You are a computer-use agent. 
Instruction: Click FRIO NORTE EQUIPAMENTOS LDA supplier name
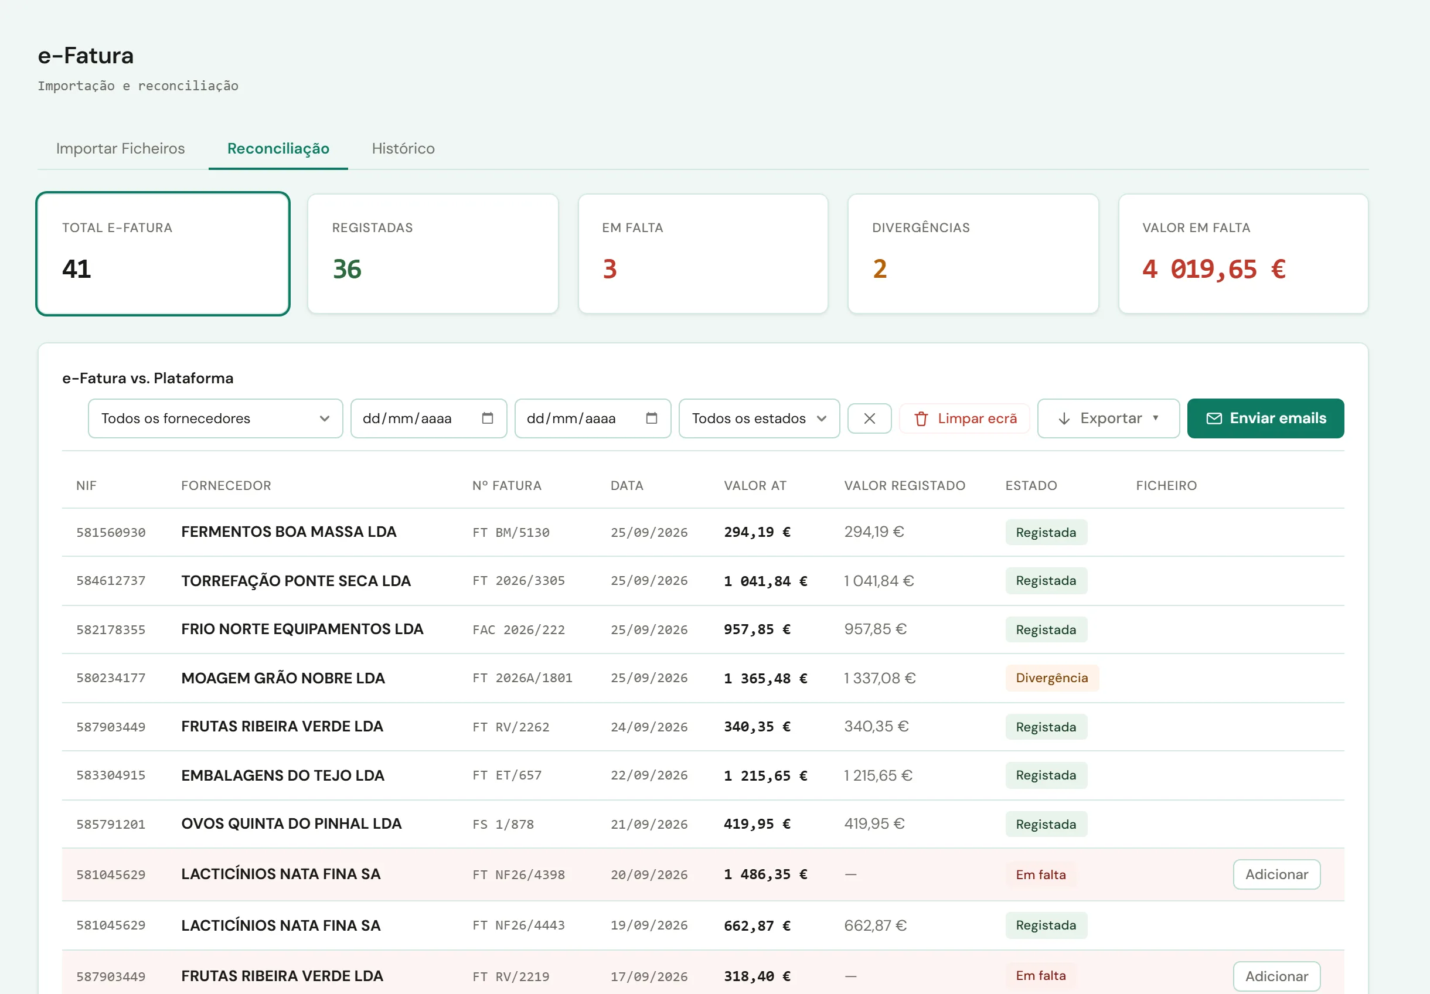coord(302,629)
